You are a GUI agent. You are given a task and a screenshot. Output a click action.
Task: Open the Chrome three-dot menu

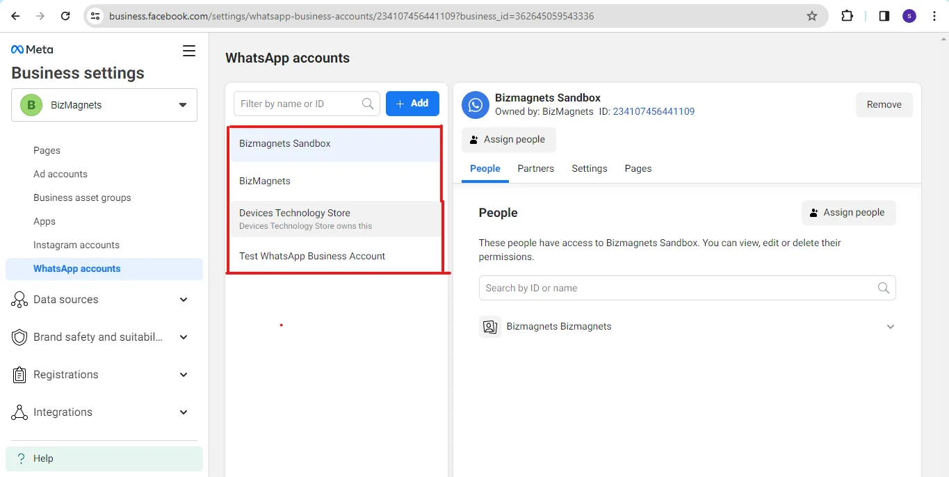(934, 16)
